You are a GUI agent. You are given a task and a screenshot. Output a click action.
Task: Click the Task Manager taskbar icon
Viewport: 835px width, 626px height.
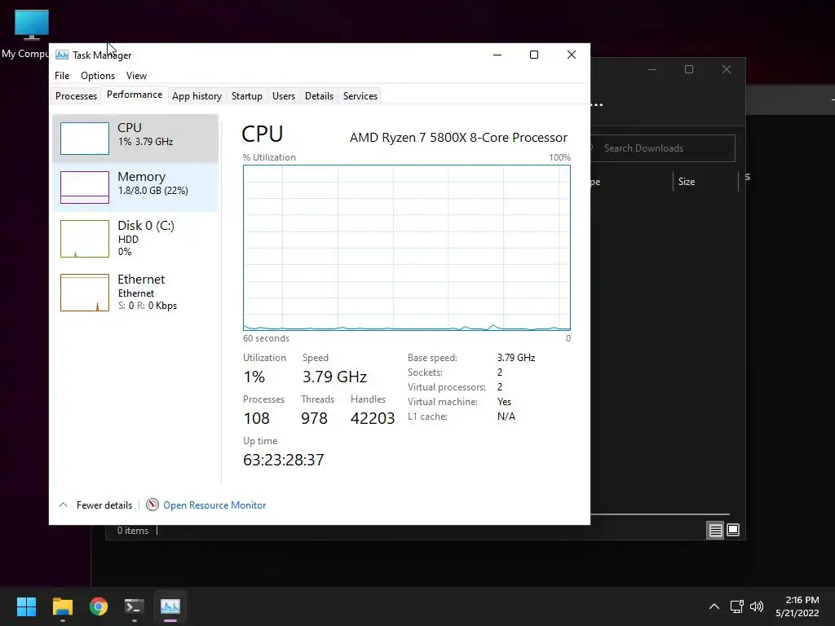click(x=170, y=606)
